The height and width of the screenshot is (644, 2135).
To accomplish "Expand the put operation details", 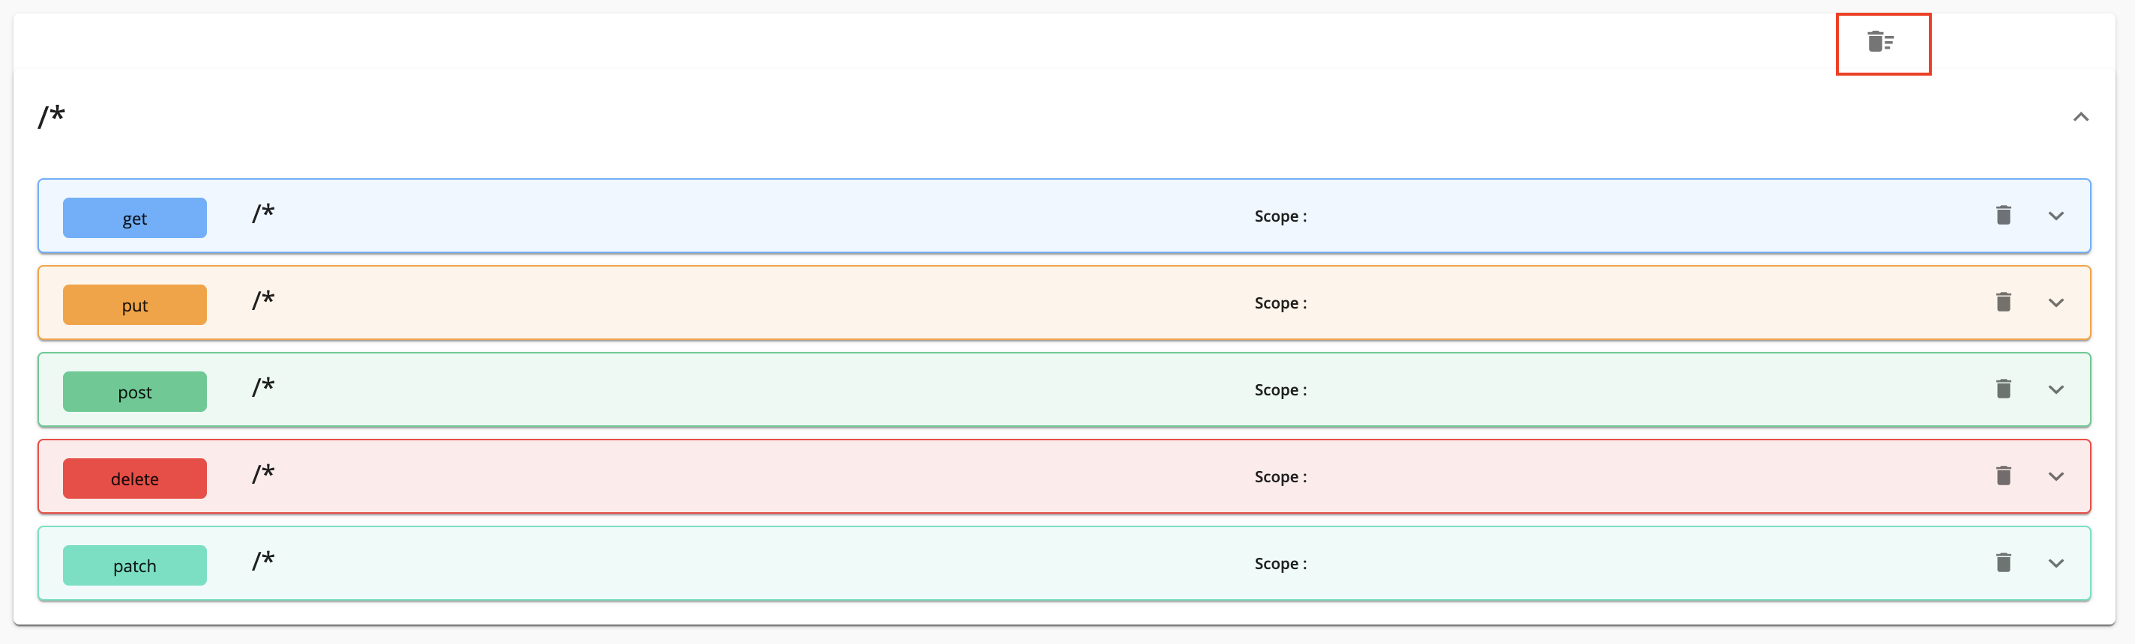I will click(2056, 303).
